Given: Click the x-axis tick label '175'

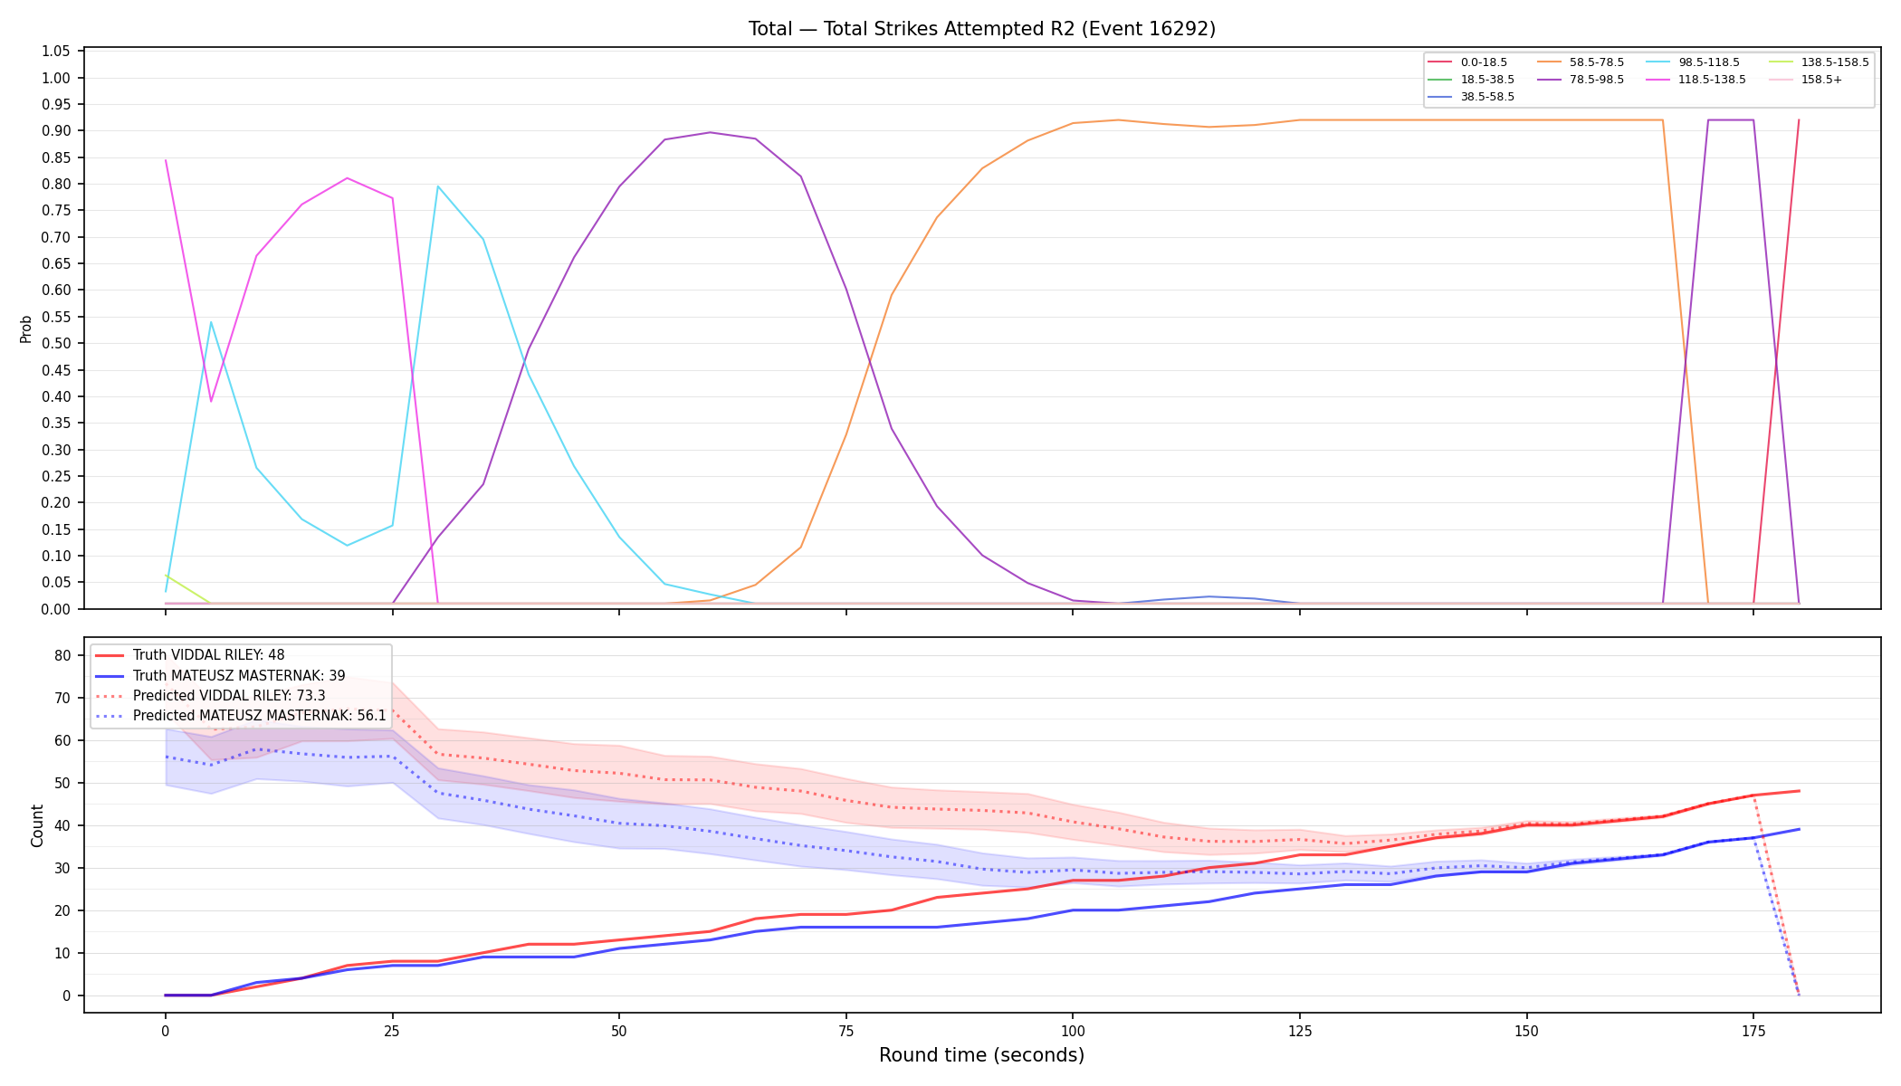Looking at the screenshot, I should 1753,1030.
